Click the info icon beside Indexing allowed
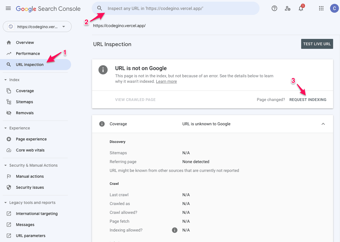This screenshot has height=242, width=340. coord(174,230)
